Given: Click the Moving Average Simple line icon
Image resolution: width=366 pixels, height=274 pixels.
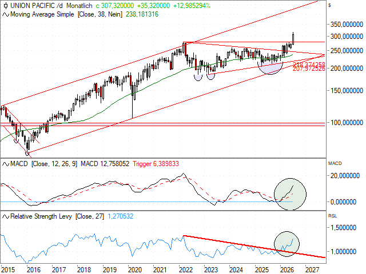Looking at the screenshot, I should [6, 15].
